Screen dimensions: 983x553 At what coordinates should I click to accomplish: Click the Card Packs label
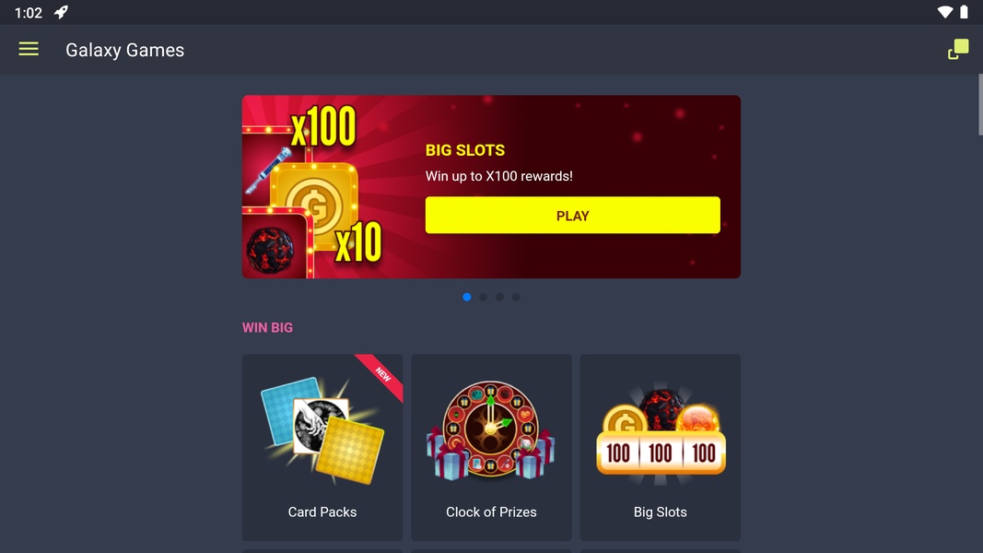click(x=322, y=512)
